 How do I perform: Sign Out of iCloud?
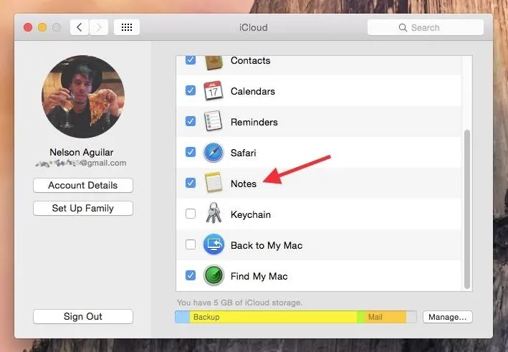point(83,316)
